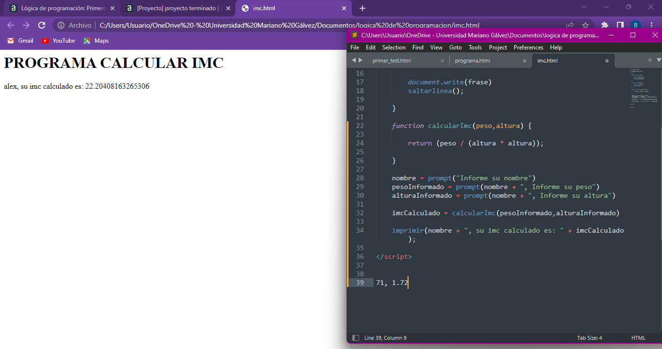Click "Informe su nombre" string on line 28

[x=493, y=178]
